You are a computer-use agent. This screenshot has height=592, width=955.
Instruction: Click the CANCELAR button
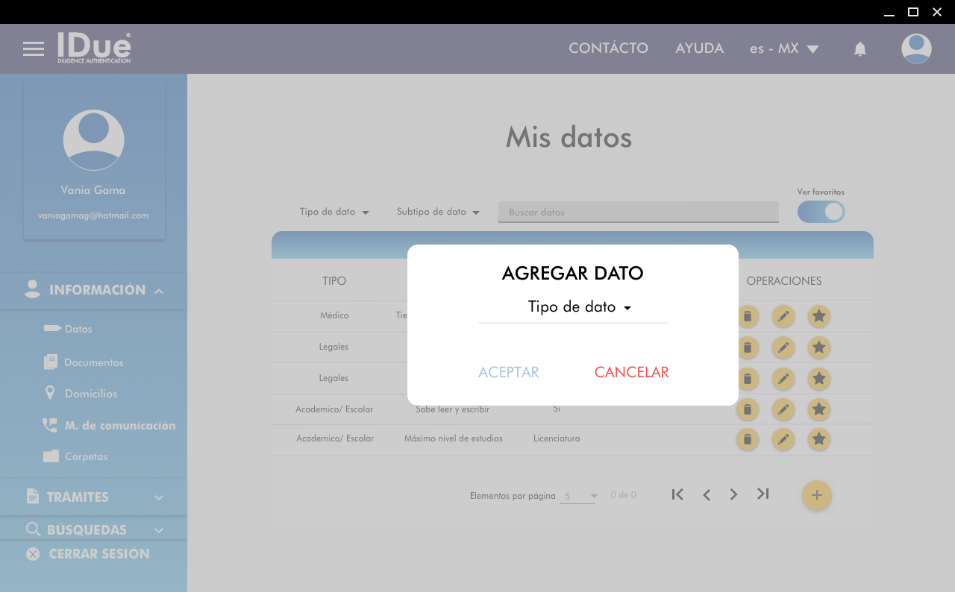(631, 372)
